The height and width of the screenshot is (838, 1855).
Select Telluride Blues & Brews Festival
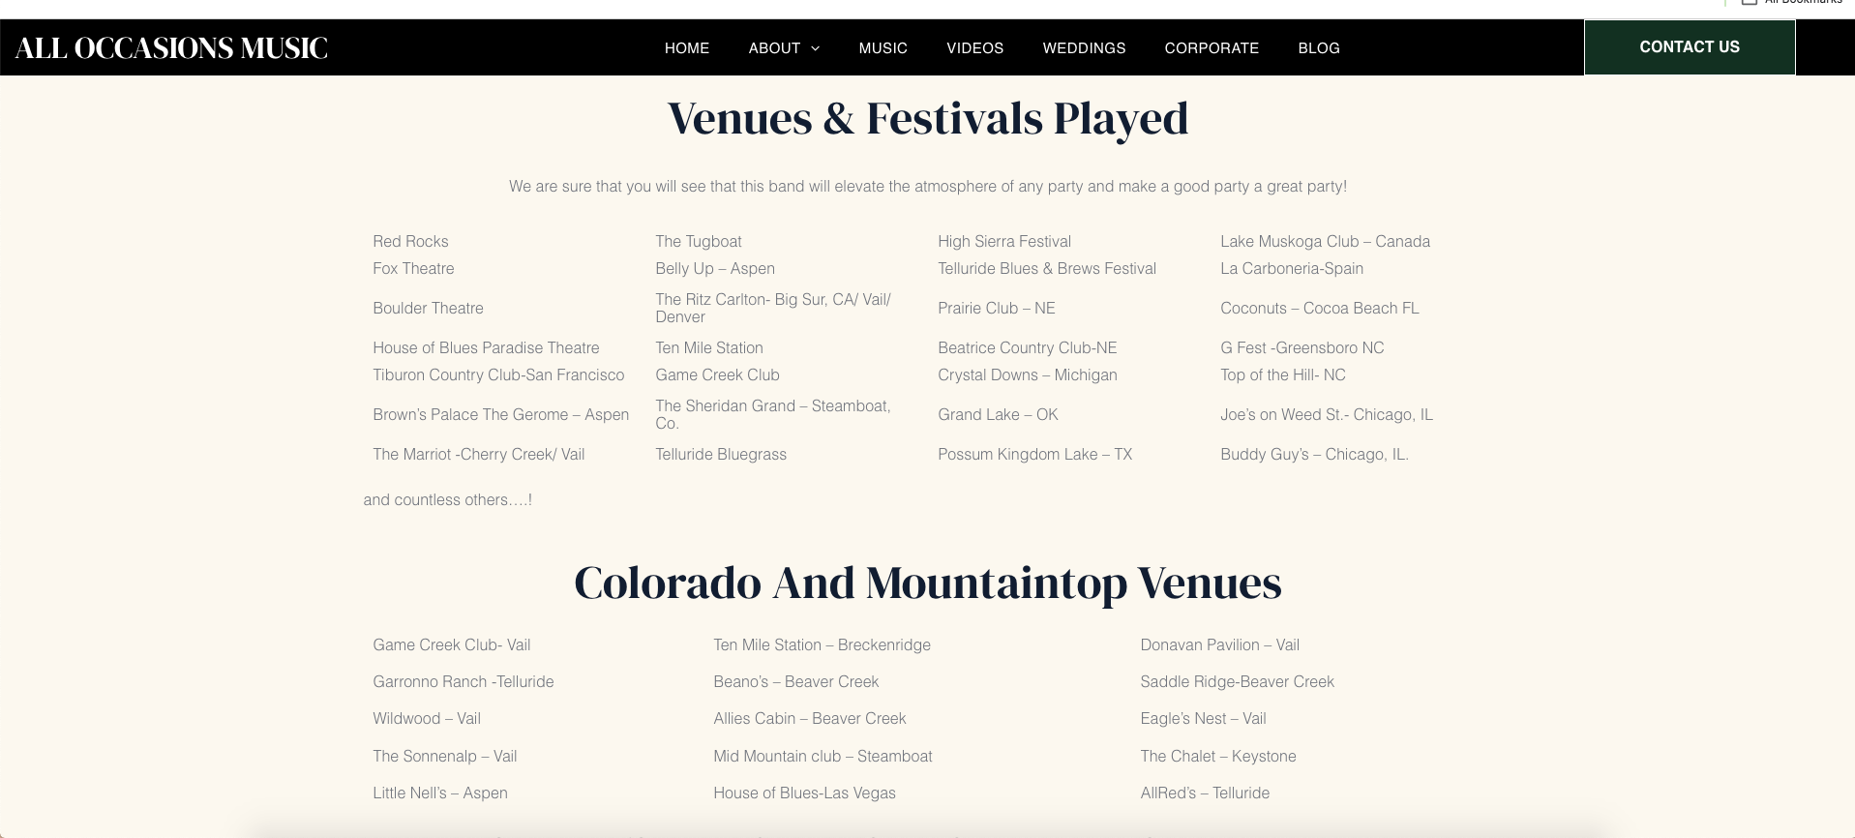click(x=1047, y=268)
